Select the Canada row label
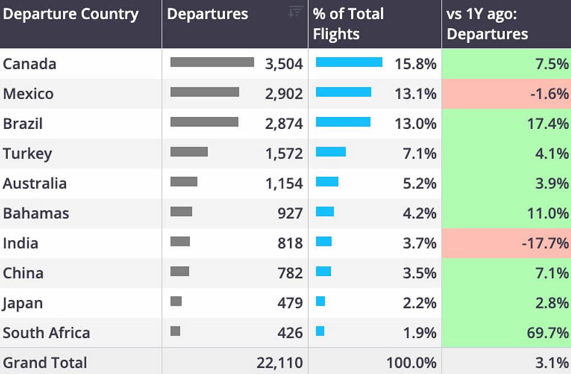571x374 pixels. (30, 64)
